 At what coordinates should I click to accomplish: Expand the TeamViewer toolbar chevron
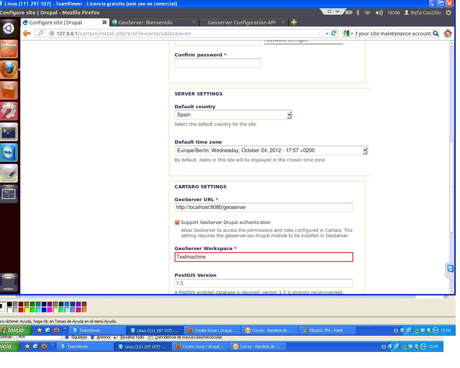(337, 11)
